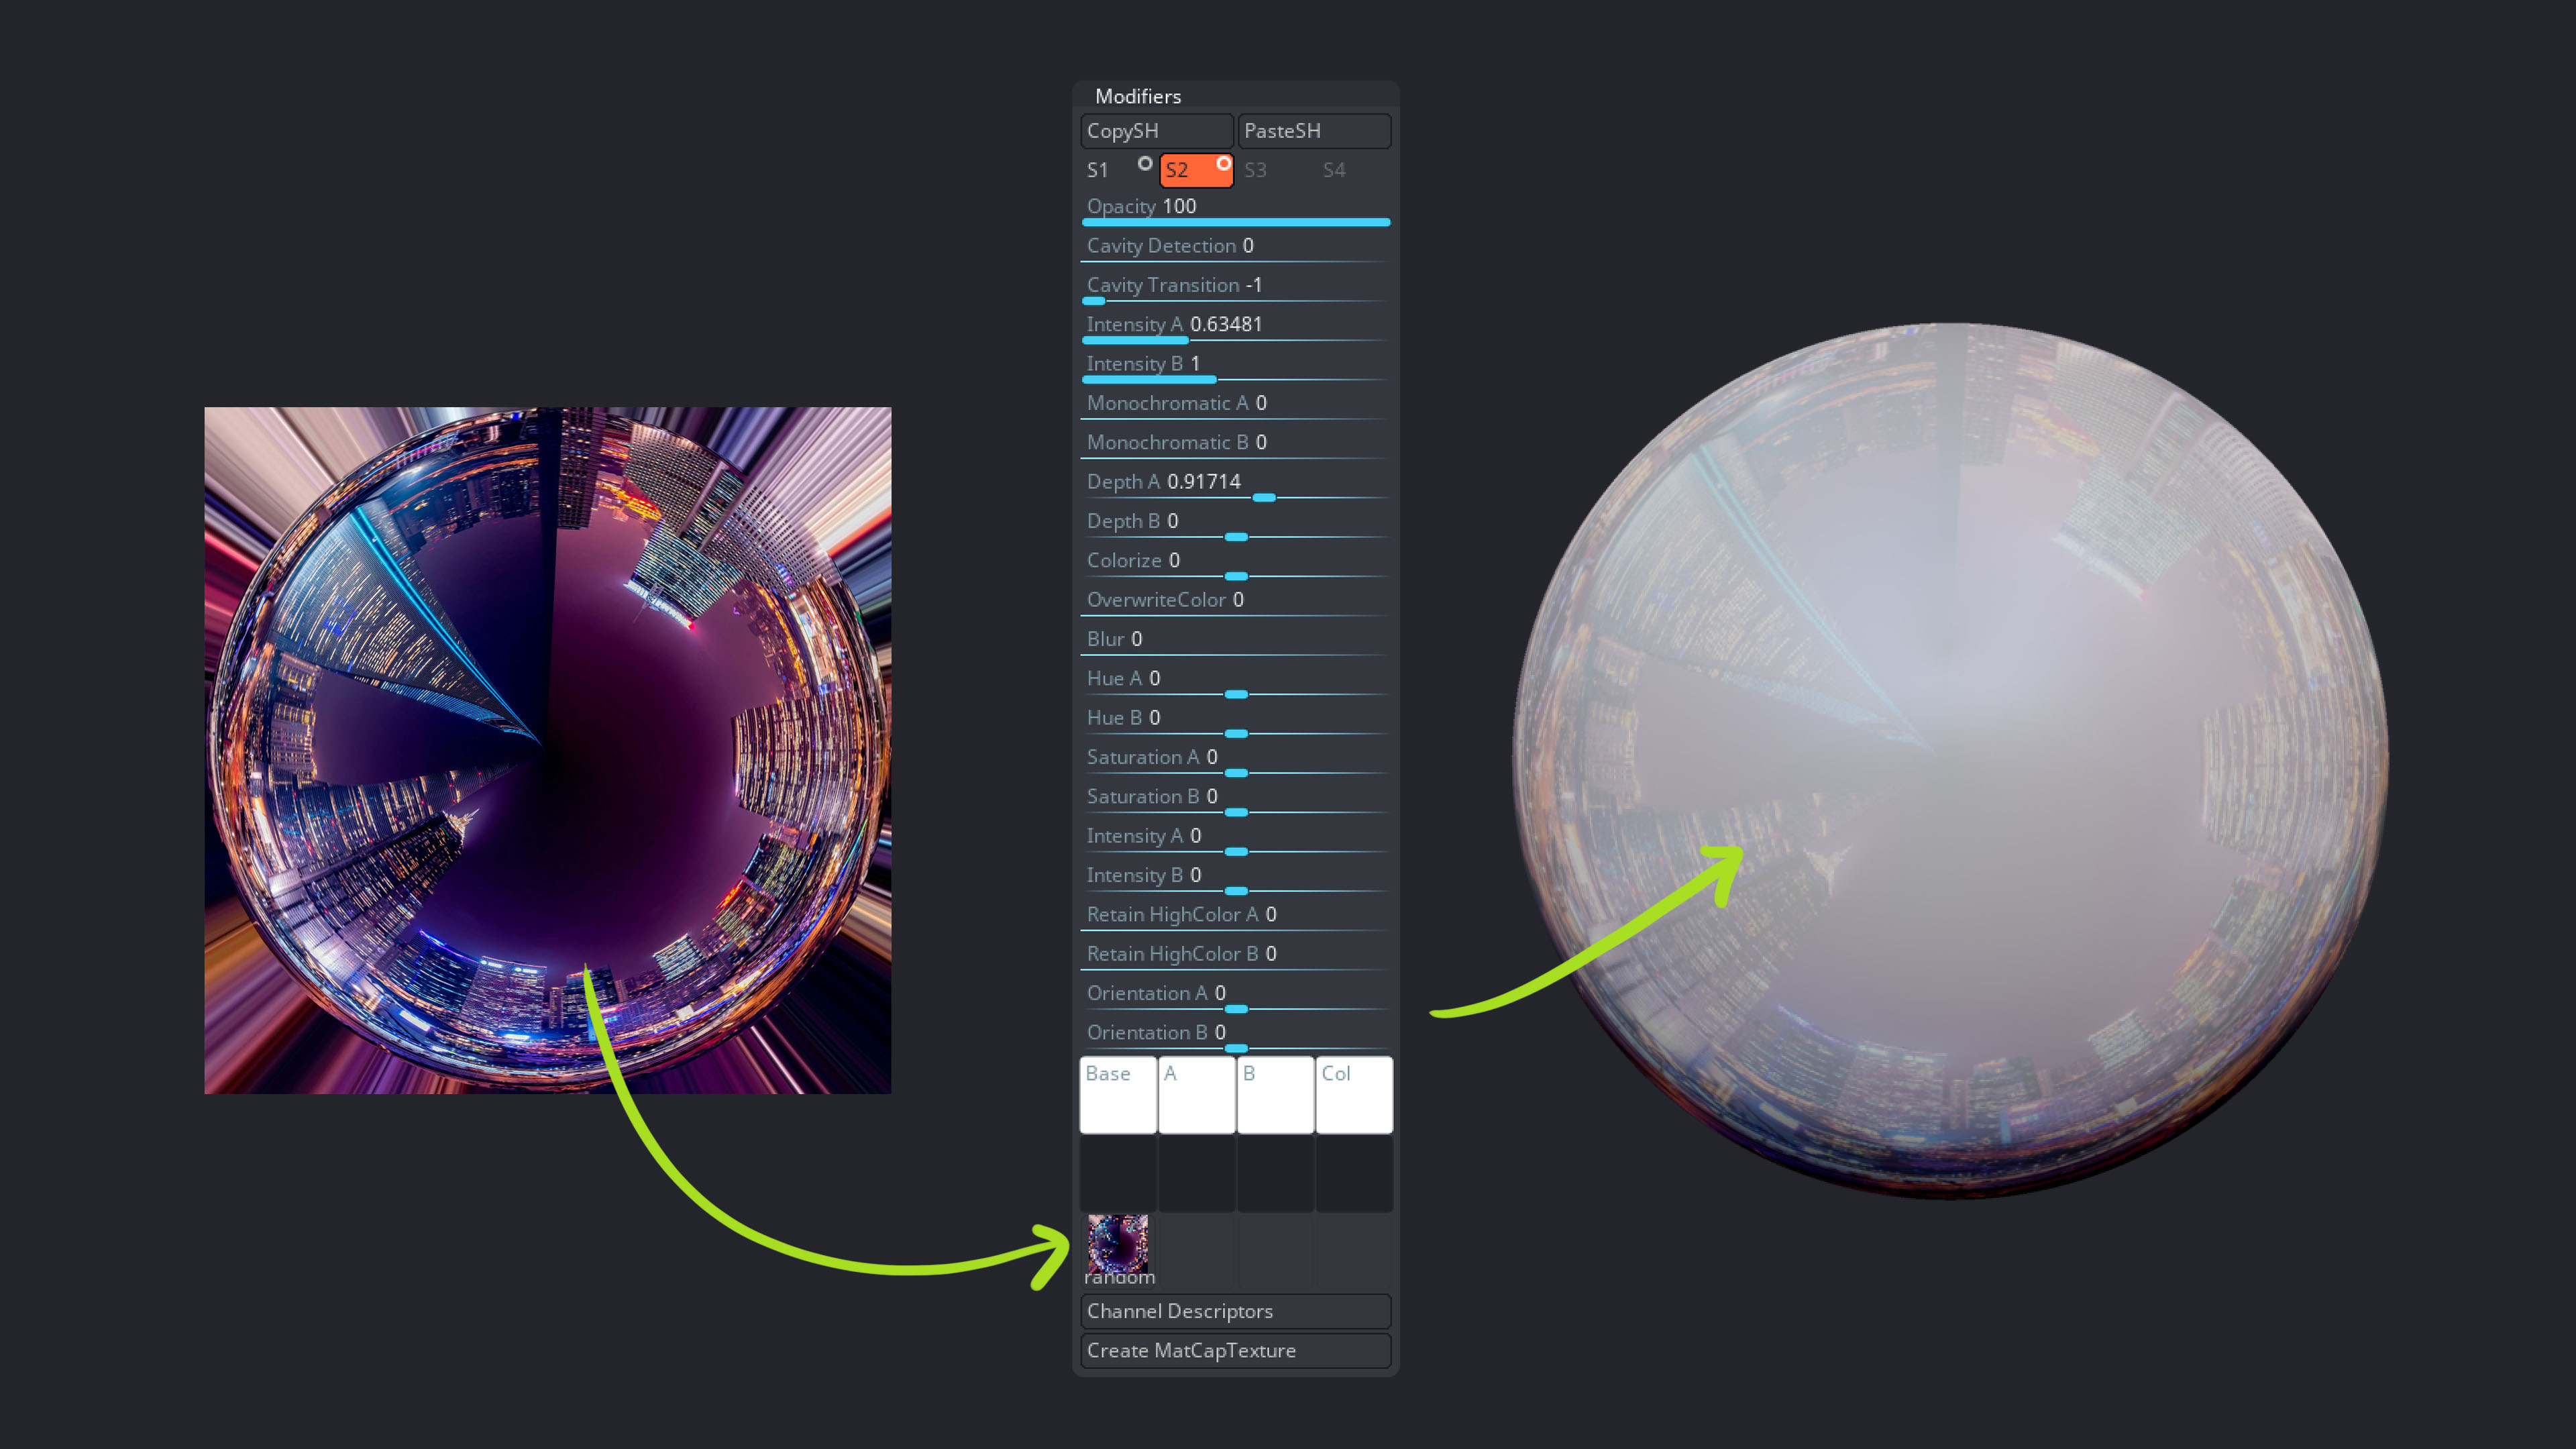2576x1449 pixels.
Task: Click the Create MatCapTexture button
Action: click(1236, 1351)
